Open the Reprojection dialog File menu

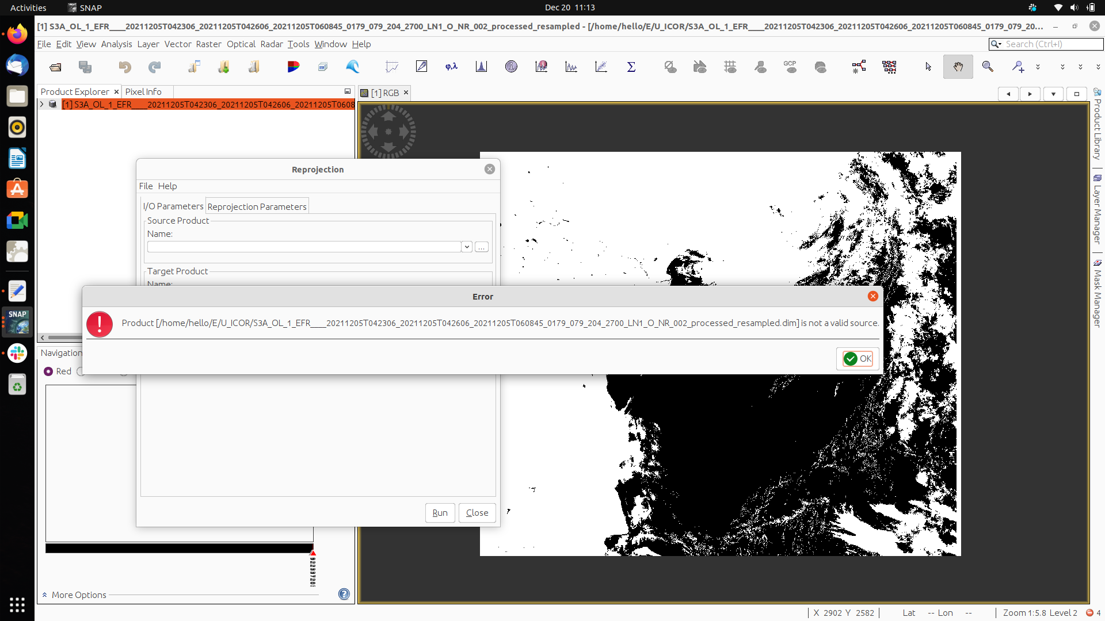146,186
